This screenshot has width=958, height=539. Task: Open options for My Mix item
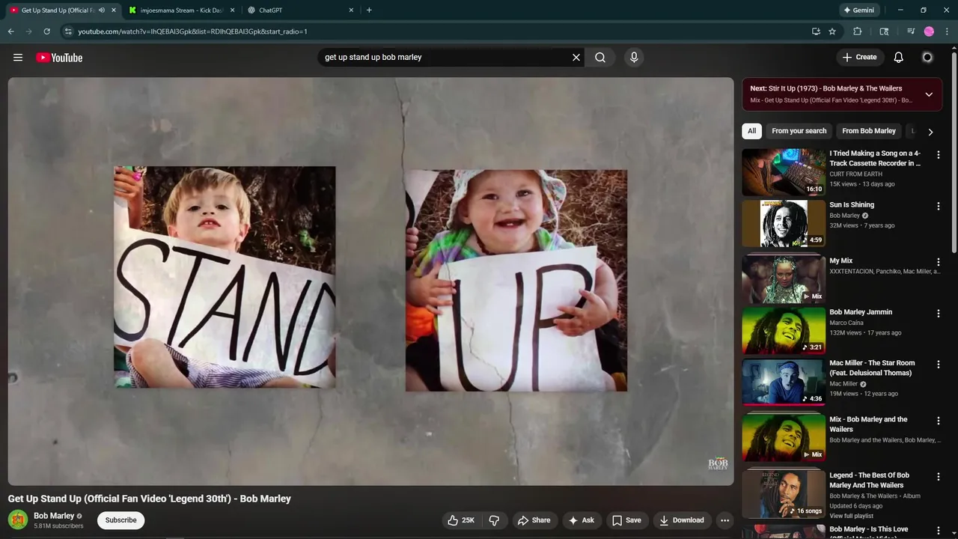click(938, 263)
